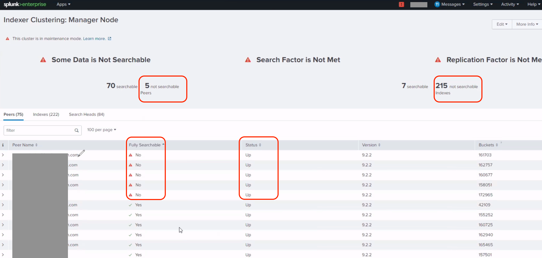542x258 pixels.
Task: Click the magnifier icon in the filter box
Action: [x=76, y=130]
